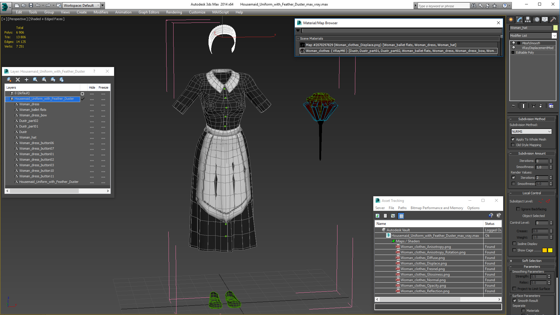
Task: Click Hide/Unhide All Layers icon
Action: point(53,80)
